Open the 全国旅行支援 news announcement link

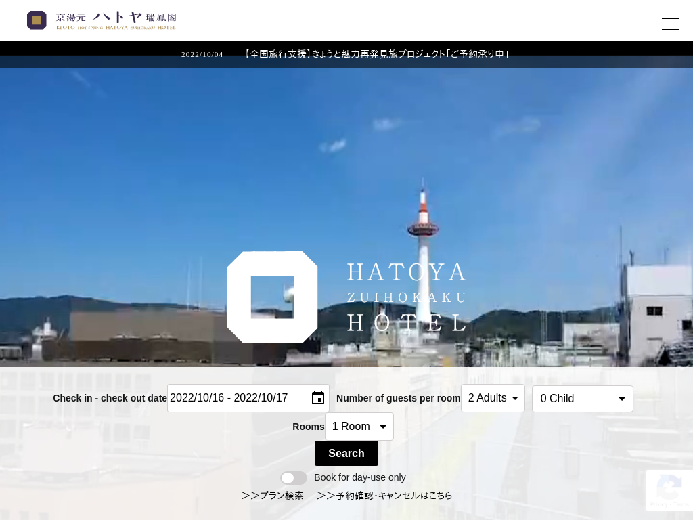(x=376, y=54)
